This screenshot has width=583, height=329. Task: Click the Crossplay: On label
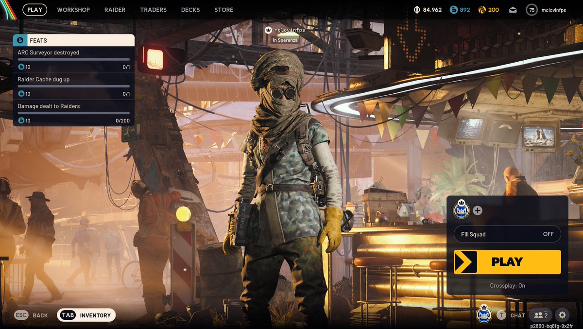pos(507,286)
